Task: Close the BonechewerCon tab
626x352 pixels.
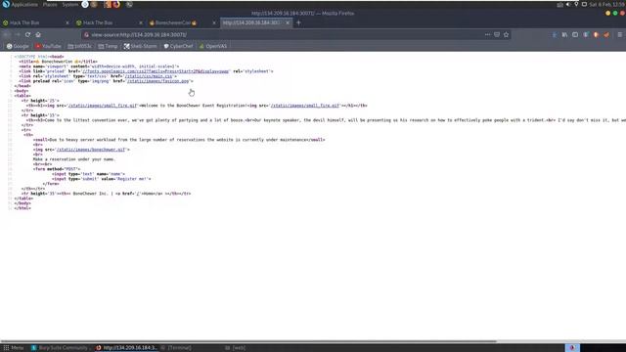Action: coord(214,22)
